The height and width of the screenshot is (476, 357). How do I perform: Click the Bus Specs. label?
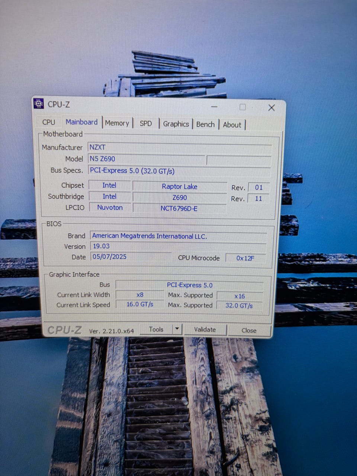click(x=67, y=170)
